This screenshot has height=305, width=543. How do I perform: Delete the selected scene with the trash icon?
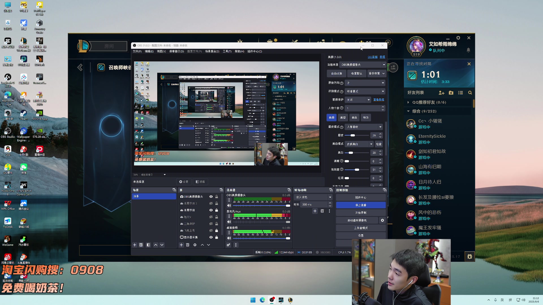141,245
